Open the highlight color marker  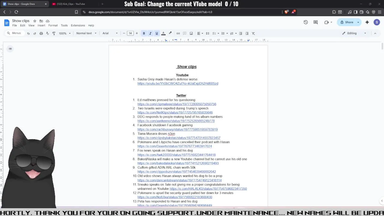tap(170, 33)
